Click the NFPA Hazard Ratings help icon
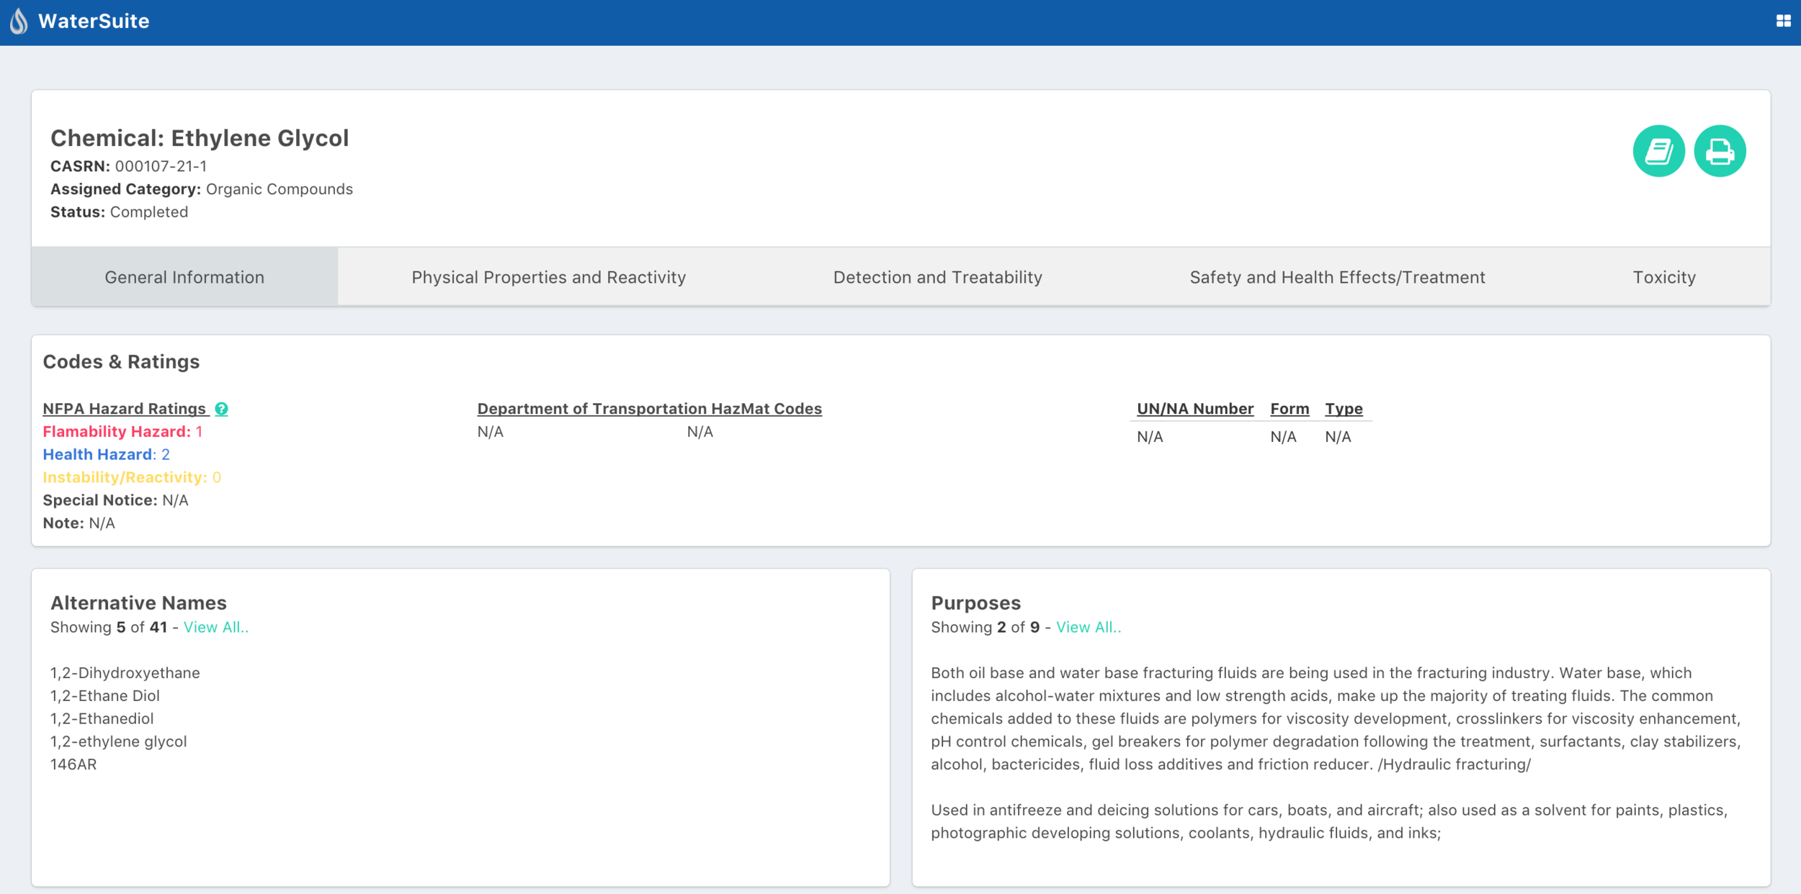Viewport: 1801px width, 894px height. (222, 407)
